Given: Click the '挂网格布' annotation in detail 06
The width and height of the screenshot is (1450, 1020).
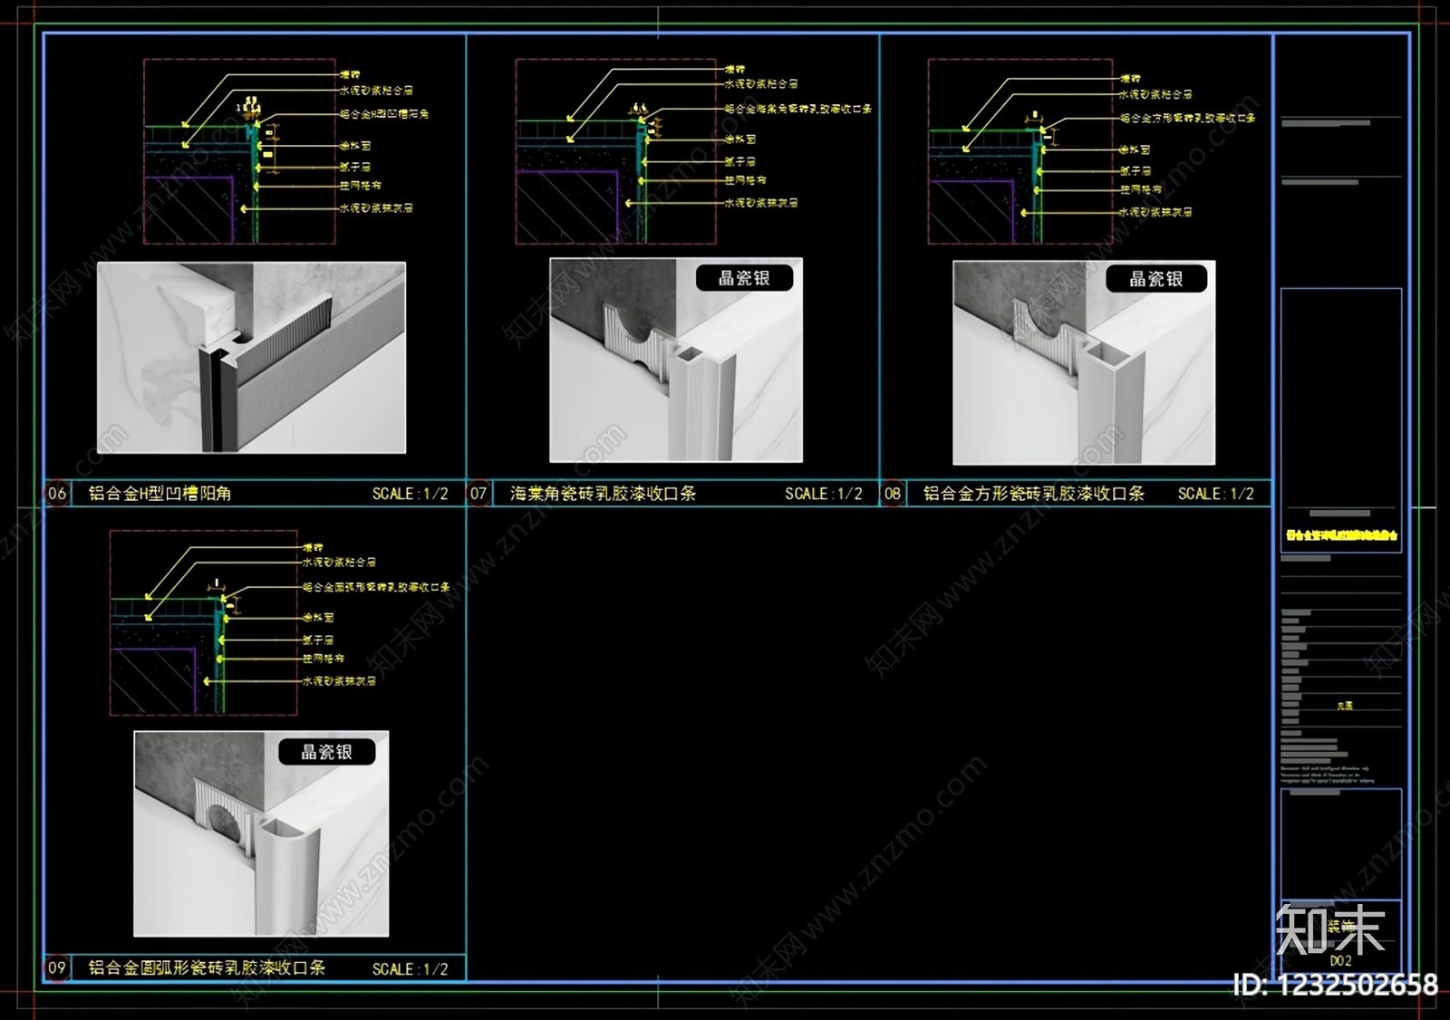Looking at the screenshot, I should 361,186.
